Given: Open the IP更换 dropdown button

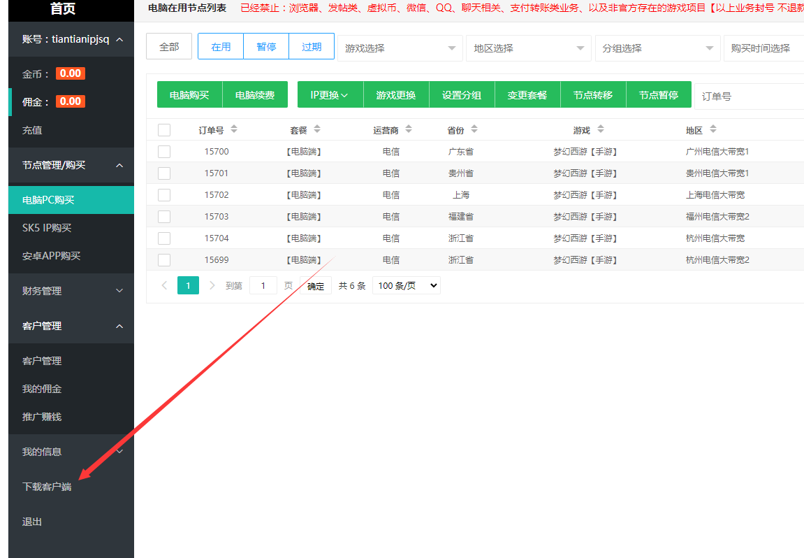Looking at the screenshot, I should (330, 95).
